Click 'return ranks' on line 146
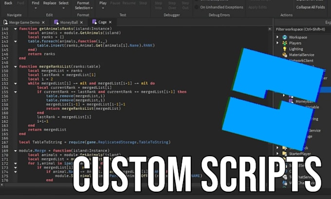 click(41, 54)
